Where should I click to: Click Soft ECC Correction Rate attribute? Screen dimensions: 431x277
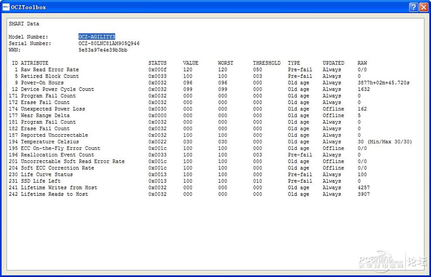57,168
